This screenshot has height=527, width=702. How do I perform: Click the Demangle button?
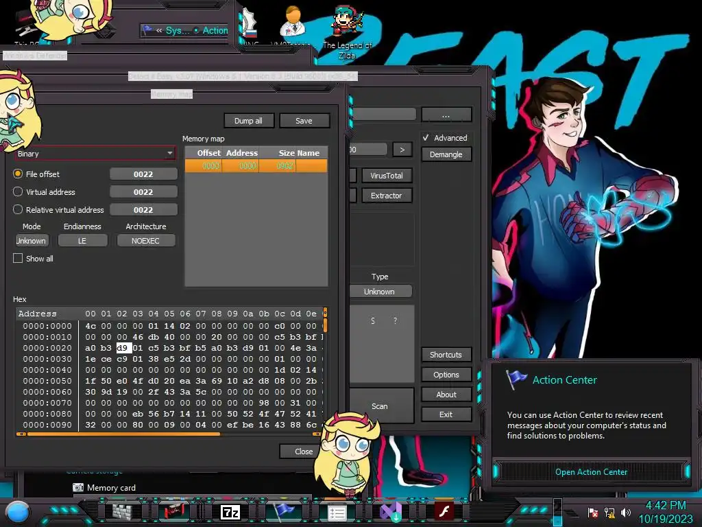point(446,154)
